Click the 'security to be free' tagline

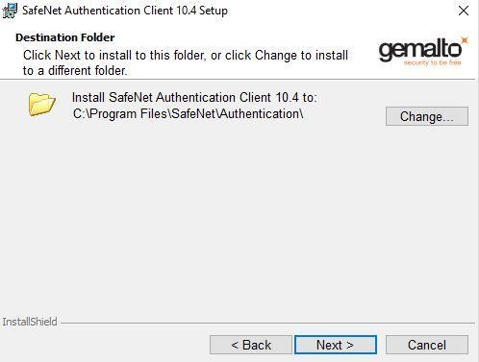pos(433,62)
